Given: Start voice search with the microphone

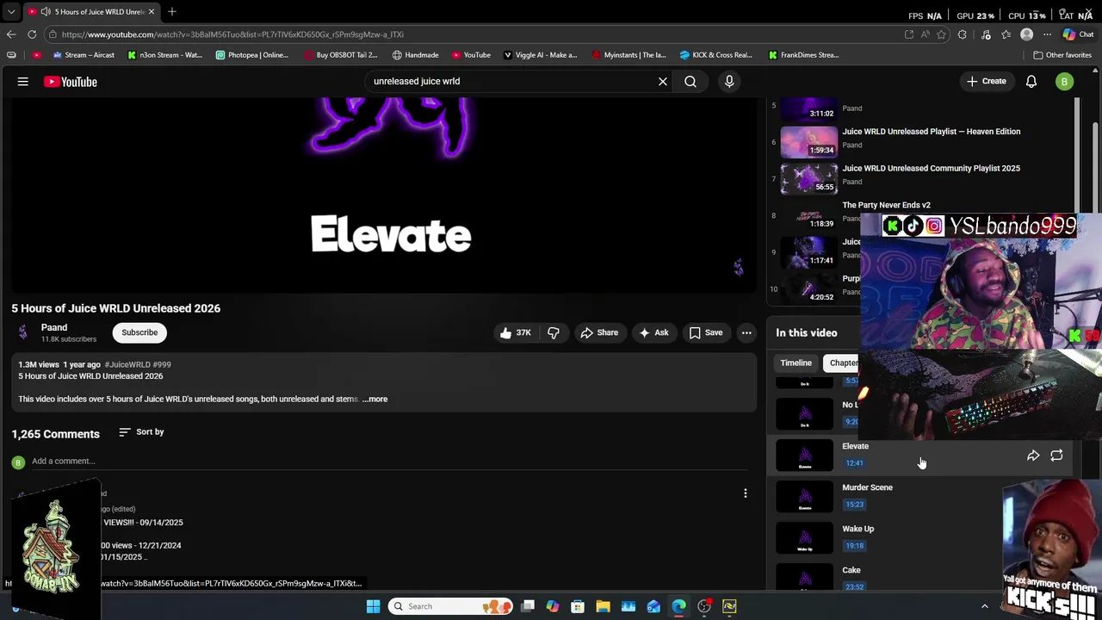Looking at the screenshot, I should [x=729, y=82].
